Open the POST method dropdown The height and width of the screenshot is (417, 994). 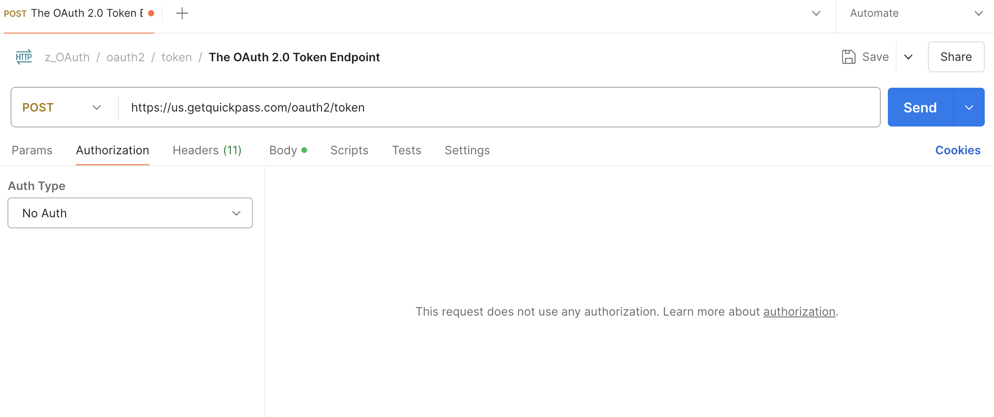(62, 107)
